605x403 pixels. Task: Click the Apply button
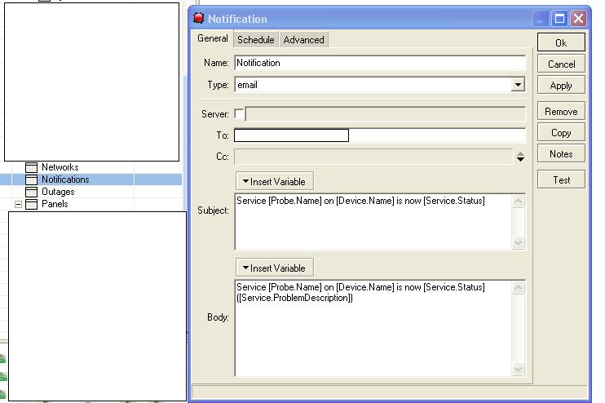click(561, 86)
